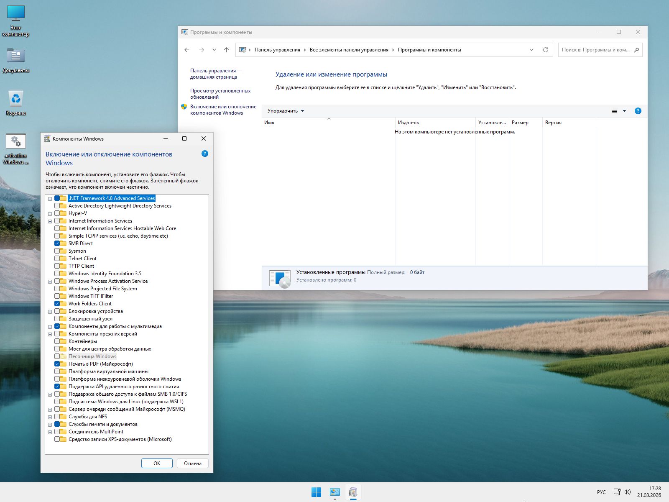669x502 pixels.
Task: Expand the Internet Information Services node
Action: (x=50, y=221)
